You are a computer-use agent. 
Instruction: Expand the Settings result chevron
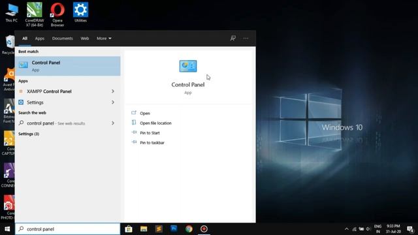click(x=113, y=102)
